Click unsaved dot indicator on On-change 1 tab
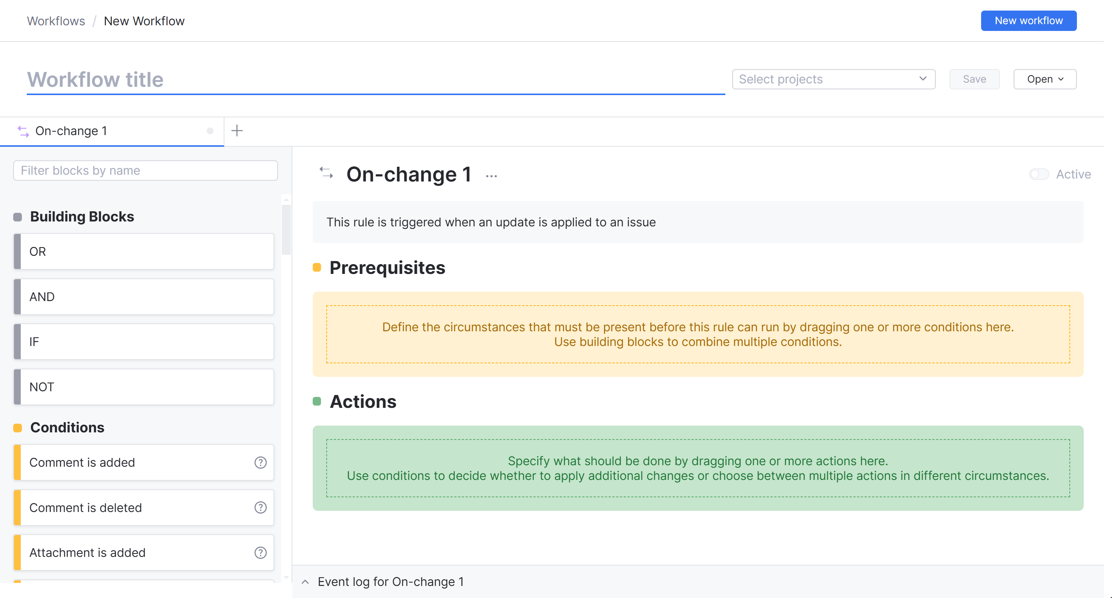Screen dimensions: 1112x598 210,131
